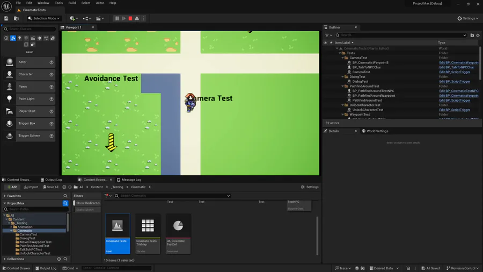Open the Blueprints toolbar dropdown
This screenshot has height=272, width=483.
pos(87,18)
